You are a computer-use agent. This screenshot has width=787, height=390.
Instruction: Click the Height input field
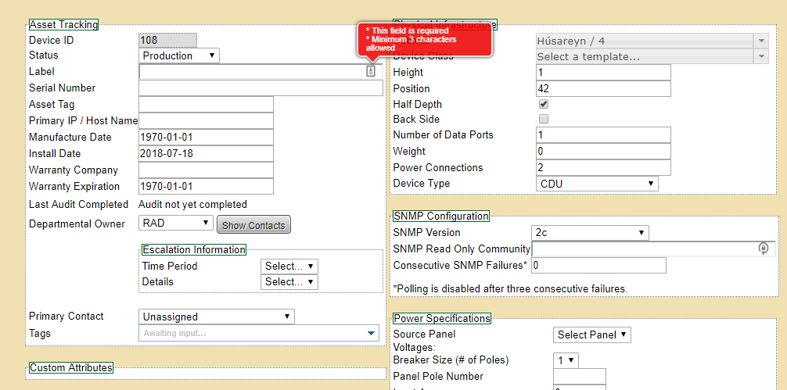point(603,72)
